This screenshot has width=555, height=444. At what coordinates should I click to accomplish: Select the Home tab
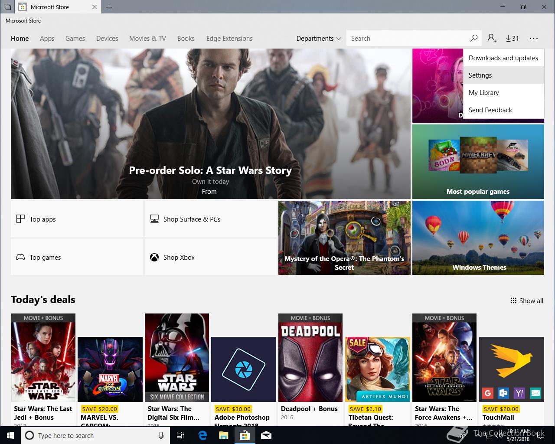[x=20, y=38]
